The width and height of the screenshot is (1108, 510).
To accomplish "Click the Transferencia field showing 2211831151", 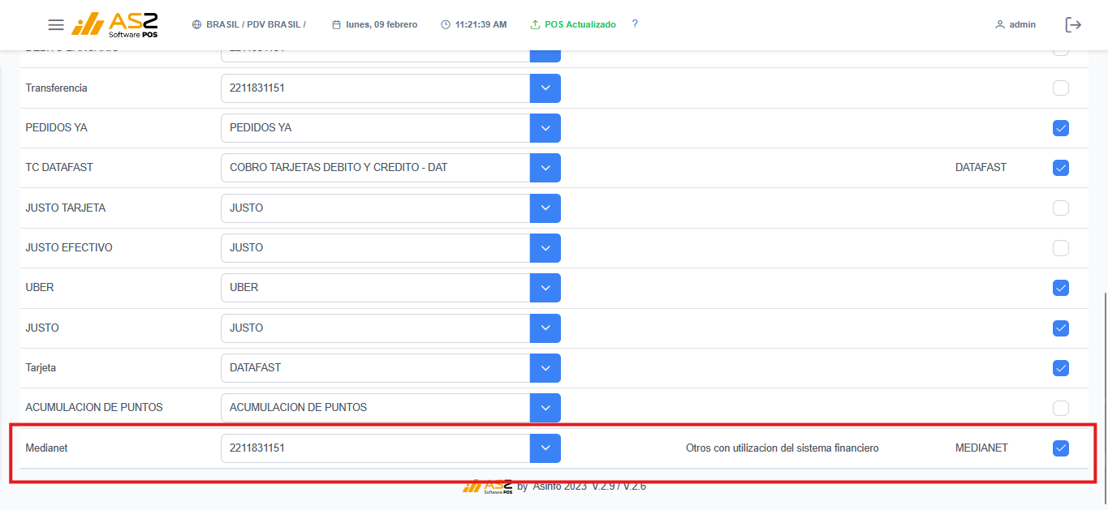I will [x=376, y=88].
